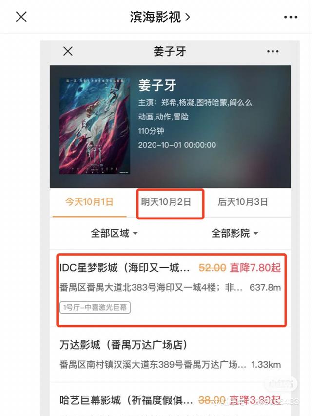The width and height of the screenshot is (312, 416).
Task: Select the 今天10月1日 tab
Action: (89, 202)
